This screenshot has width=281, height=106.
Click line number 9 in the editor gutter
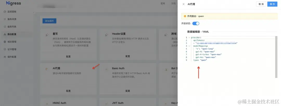click(x=186, y=60)
